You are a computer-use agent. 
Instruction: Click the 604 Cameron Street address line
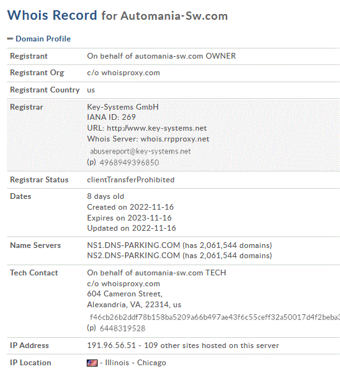tap(124, 294)
